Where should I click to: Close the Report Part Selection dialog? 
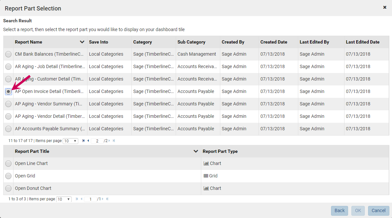point(384,7)
